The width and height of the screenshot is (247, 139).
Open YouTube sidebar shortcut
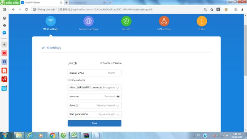coord(4,53)
